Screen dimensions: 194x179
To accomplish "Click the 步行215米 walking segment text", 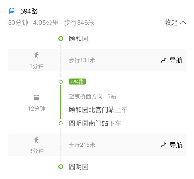I will [82, 145].
